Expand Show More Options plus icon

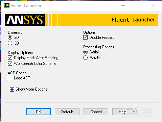(x=12, y=90)
